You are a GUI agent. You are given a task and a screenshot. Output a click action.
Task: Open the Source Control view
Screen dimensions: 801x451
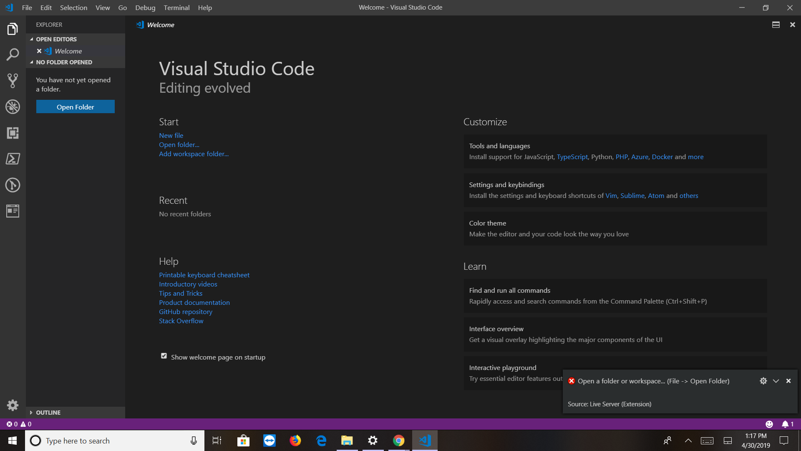[13, 81]
